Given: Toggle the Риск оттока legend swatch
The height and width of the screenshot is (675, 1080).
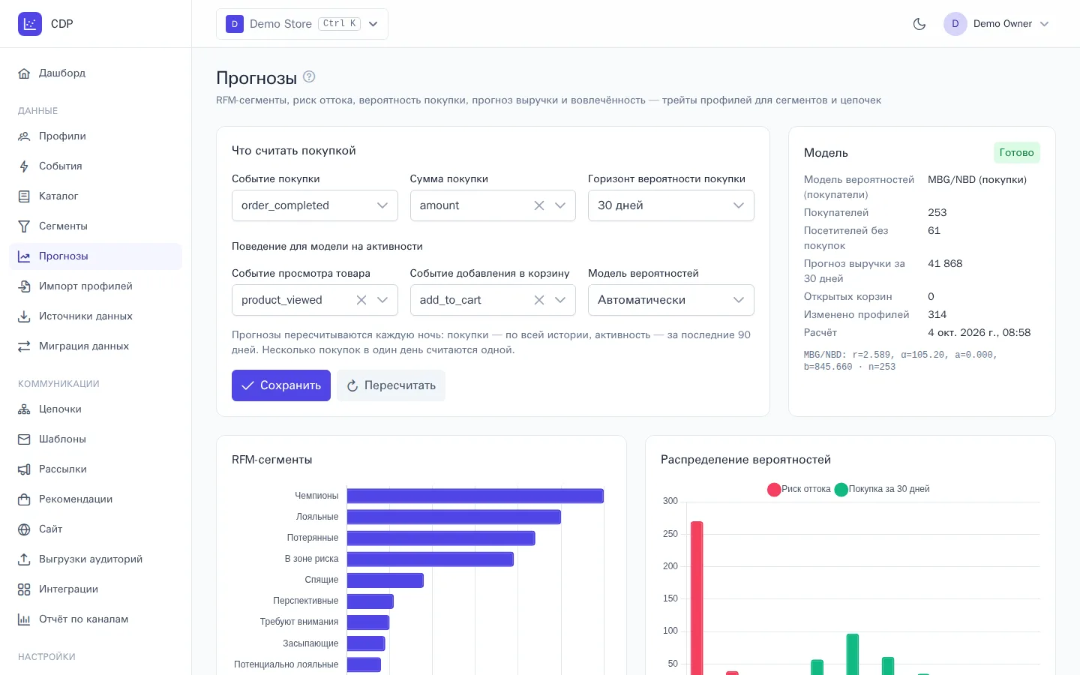Looking at the screenshot, I should pos(774,490).
